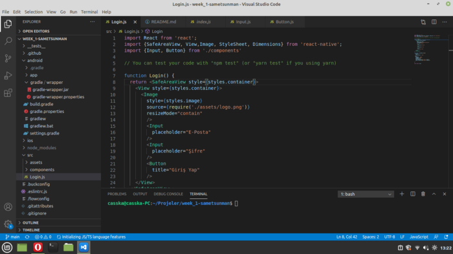Expand the ios folder
453x254 pixels.
tap(59, 140)
